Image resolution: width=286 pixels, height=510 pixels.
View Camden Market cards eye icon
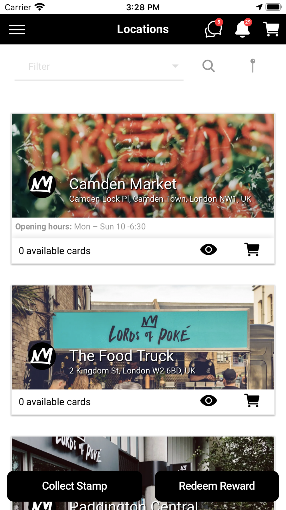pyautogui.click(x=208, y=250)
